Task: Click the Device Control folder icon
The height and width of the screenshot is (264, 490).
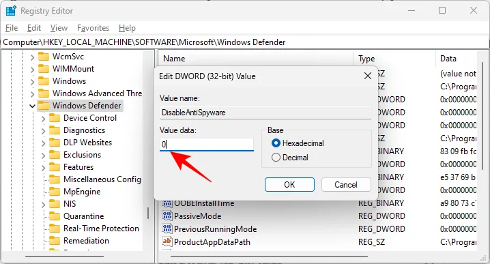Action: [55, 118]
